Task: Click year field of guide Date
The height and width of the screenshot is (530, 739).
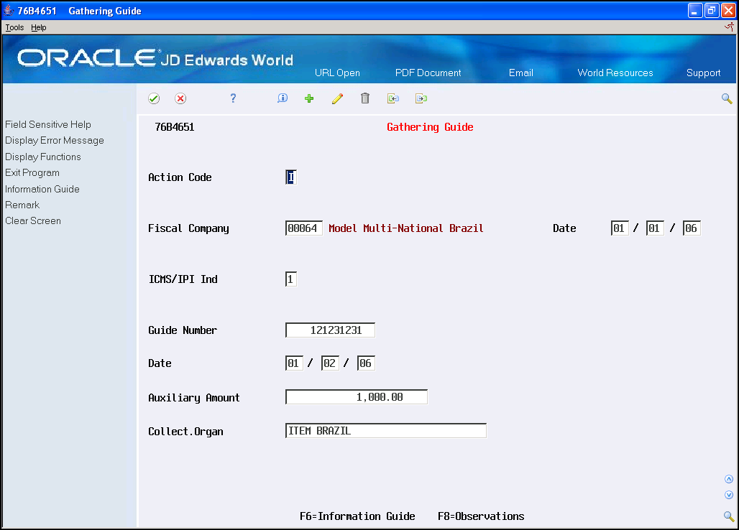Action: pyautogui.click(x=366, y=363)
